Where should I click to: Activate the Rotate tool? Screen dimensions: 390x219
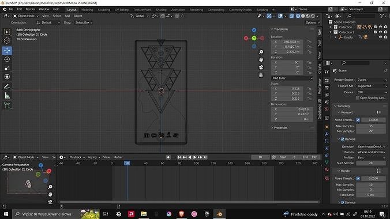(x=7, y=59)
